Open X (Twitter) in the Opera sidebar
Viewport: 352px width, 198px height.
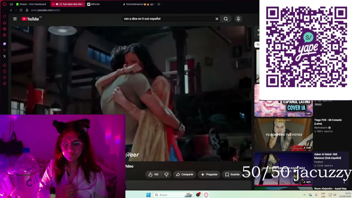[x=4, y=56]
